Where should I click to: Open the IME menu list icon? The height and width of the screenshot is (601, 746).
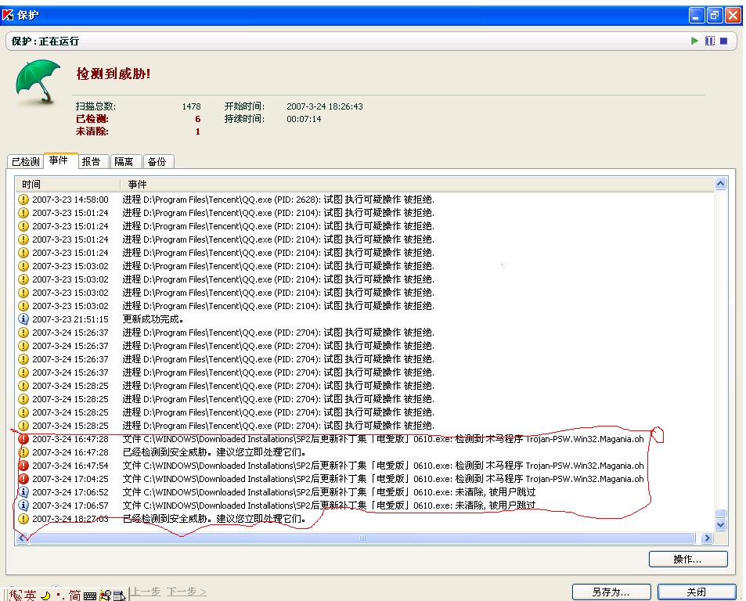119,596
